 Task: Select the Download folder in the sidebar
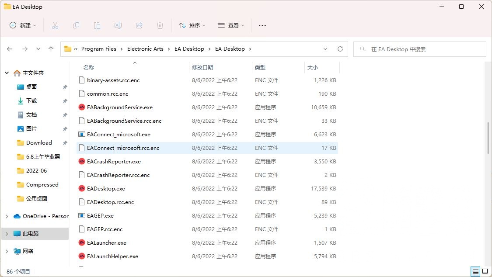39,142
